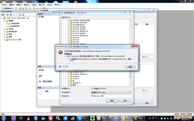
Task: Click the 新建查询 toolbar button
Action: click(7, 8)
